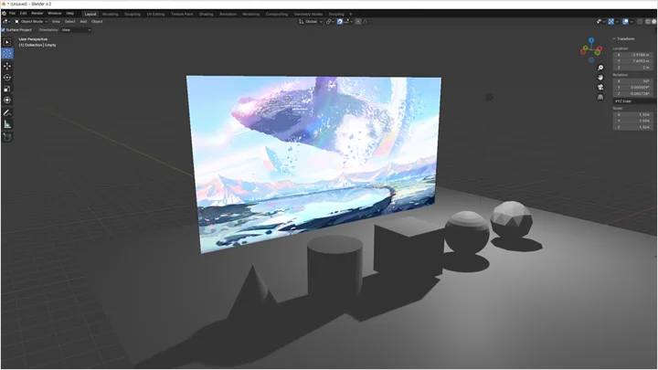Open the Window menu
Image resolution: width=658 pixels, height=370 pixels.
pyautogui.click(x=55, y=14)
